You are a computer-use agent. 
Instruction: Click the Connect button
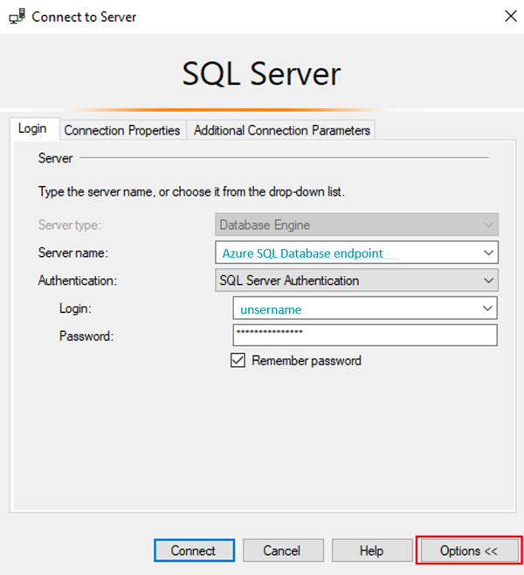coord(194,550)
